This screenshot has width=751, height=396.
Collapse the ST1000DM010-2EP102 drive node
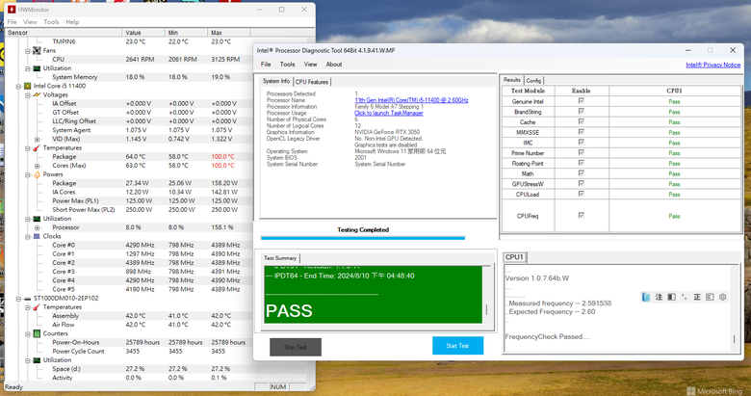coord(18,299)
